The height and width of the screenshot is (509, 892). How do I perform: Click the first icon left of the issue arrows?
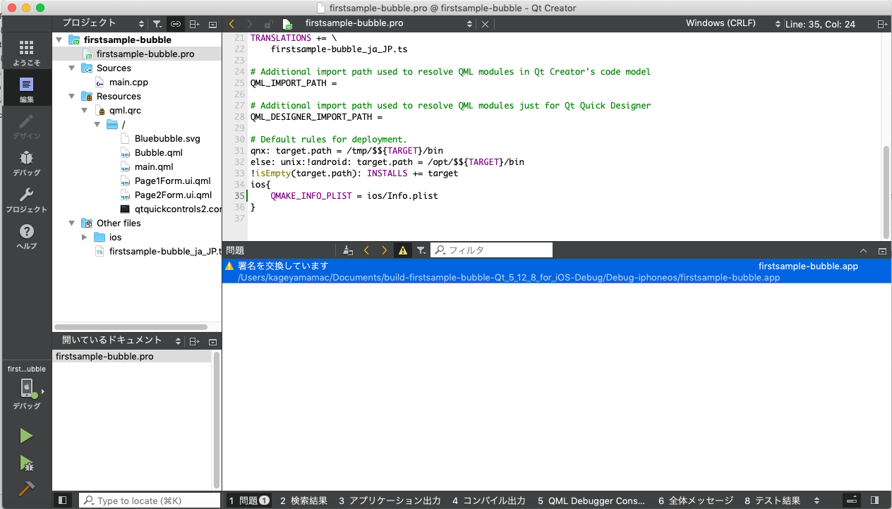click(348, 250)
